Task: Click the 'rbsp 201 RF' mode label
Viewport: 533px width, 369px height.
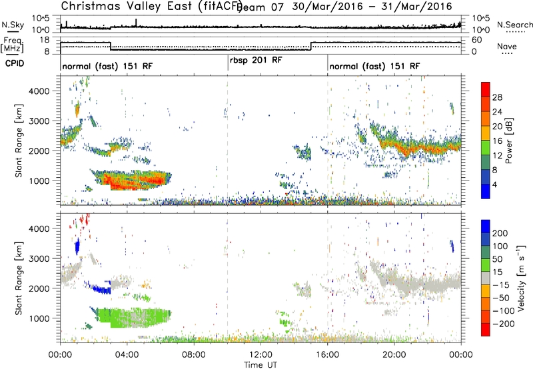Action: pyautogui.click(x=256, y=61)
